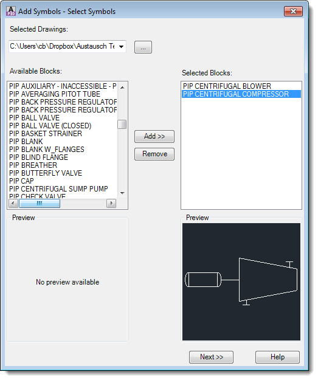The height and width of the screenshot is (380, 318).
Task: Click the Next >> button
Action: [211, 357]
